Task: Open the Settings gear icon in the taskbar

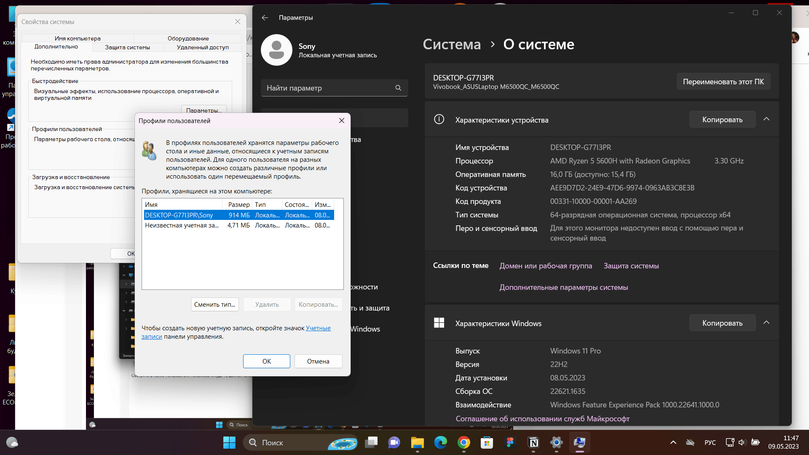Action: [x=557, y=443]
